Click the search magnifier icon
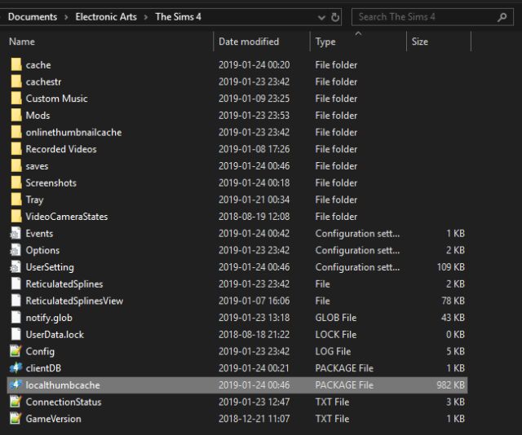The image size is (522, 435). click(502, 17)
